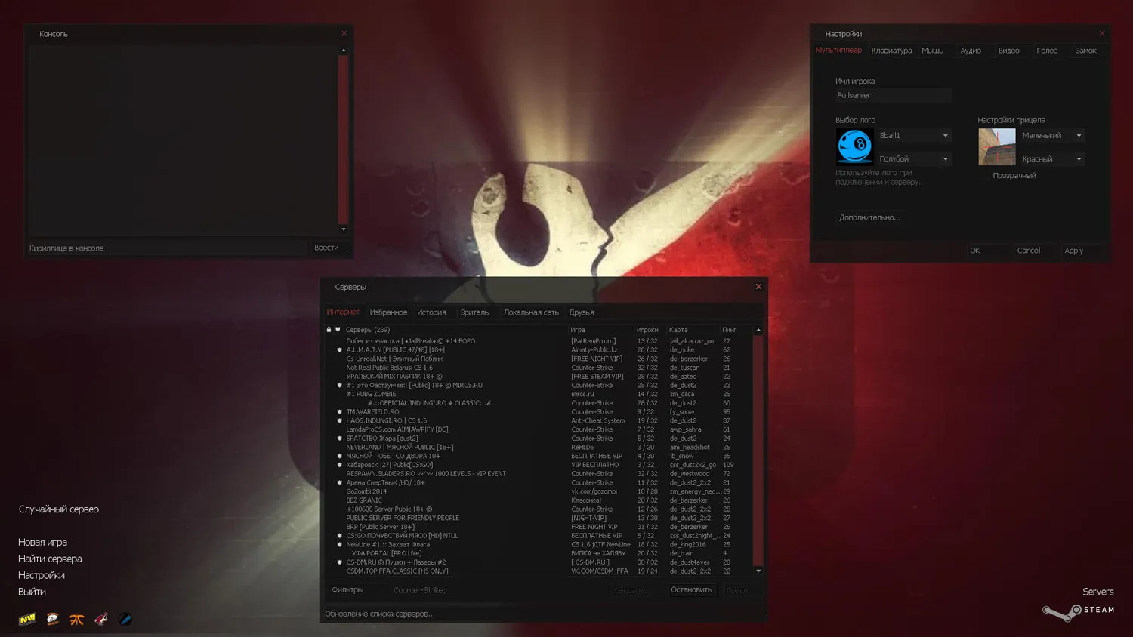
Task: Click shield icon of Хабаровск server row
Action: [x=339, y=465]
